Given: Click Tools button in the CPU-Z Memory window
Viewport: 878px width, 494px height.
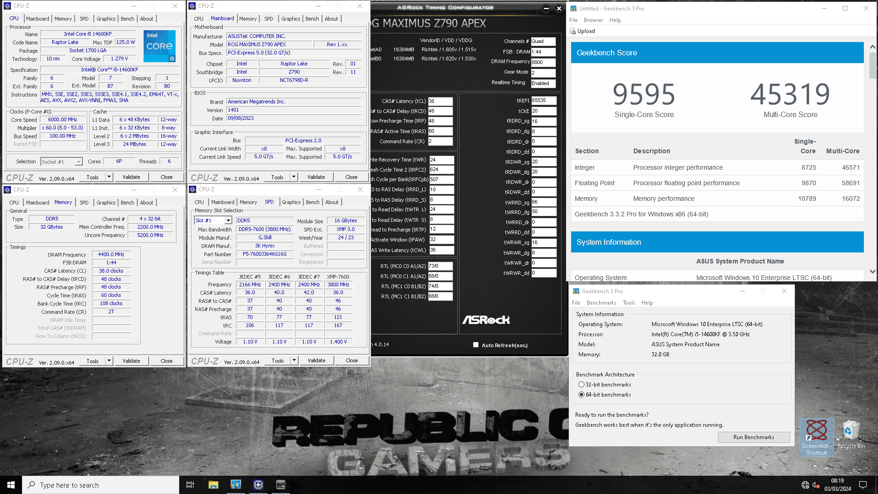Looking at the screenshot, I should (x=92, y=361).
